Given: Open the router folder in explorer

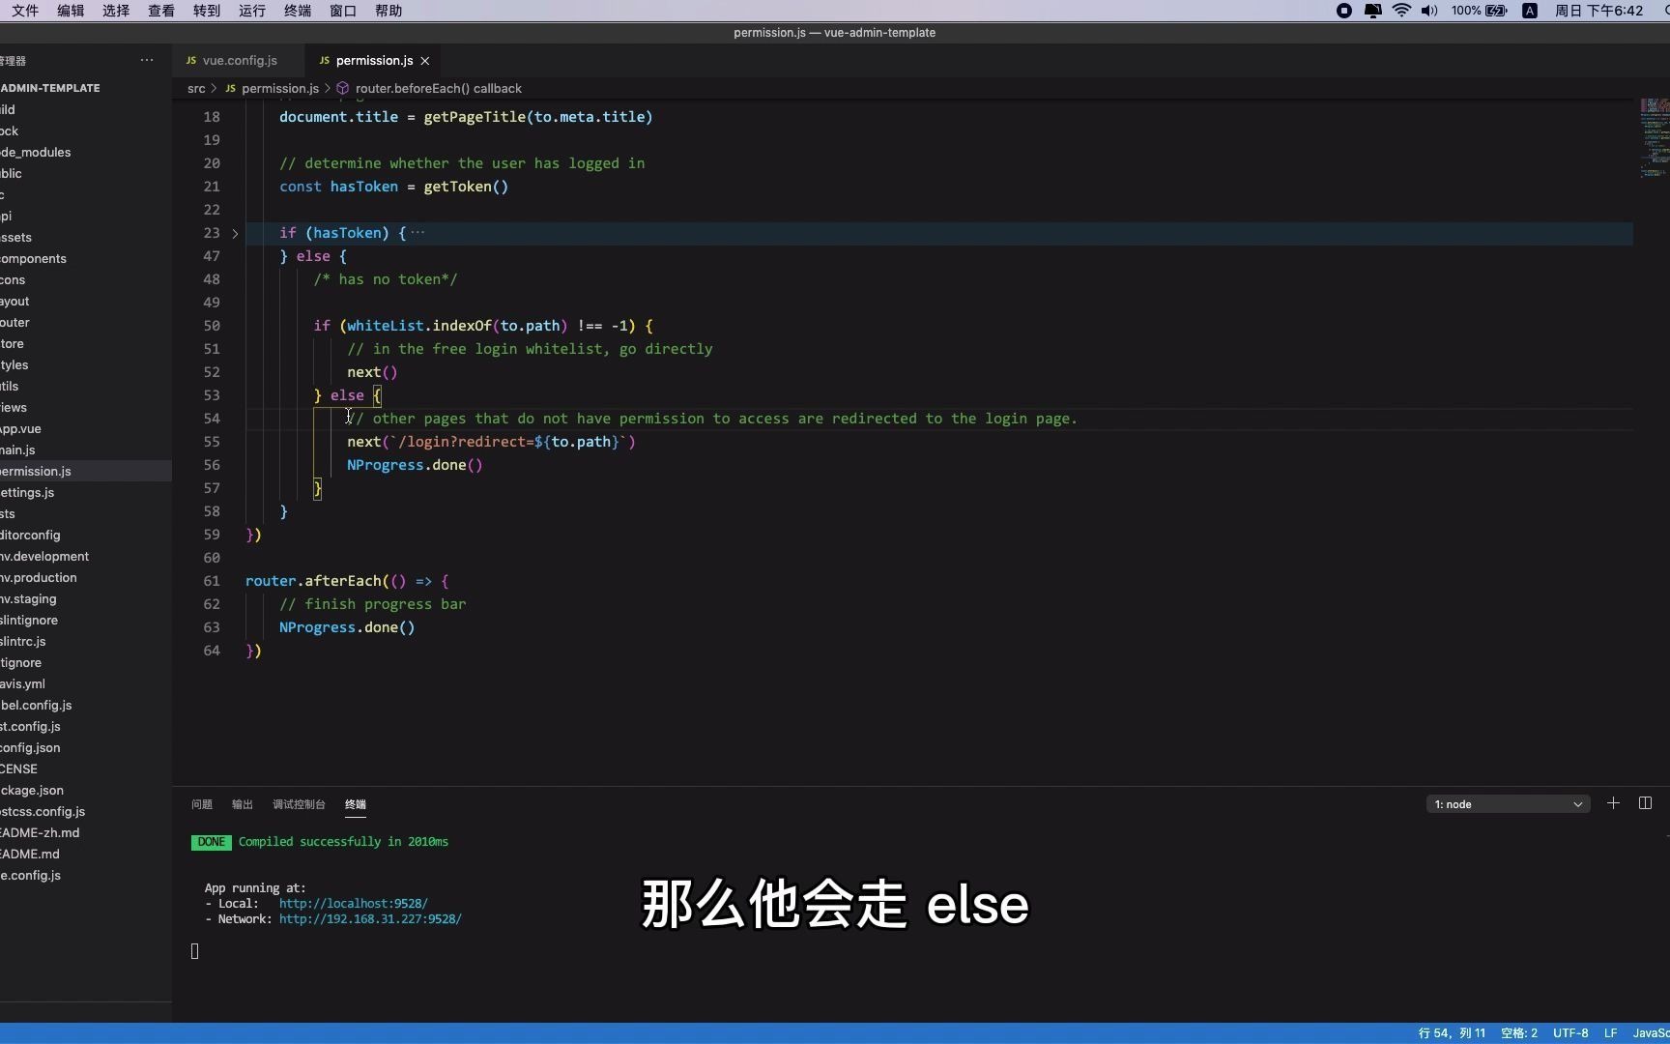Looking at the screenshot, I should tap(86, 323).
